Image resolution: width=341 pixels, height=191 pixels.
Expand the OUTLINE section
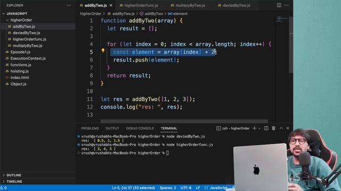point(14,175)
